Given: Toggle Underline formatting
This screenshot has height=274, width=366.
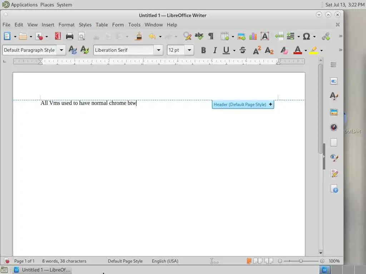Looking at the screenshot, I should (226, 50).
